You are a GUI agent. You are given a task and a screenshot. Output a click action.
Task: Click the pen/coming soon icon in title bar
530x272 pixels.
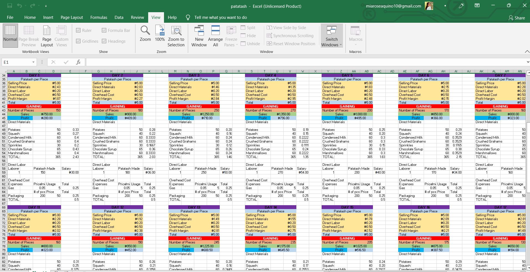tap(461, 6)
